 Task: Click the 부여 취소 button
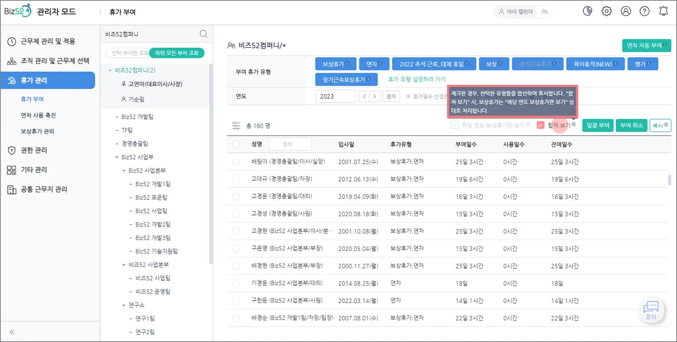pos(632,125)
